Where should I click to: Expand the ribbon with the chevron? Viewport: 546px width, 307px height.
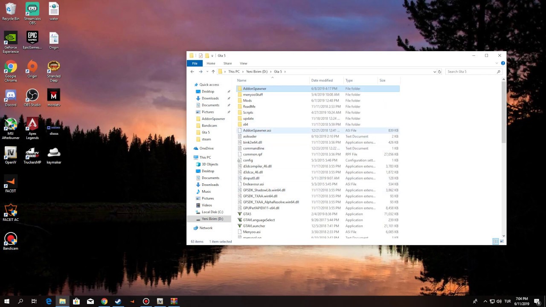497,63
